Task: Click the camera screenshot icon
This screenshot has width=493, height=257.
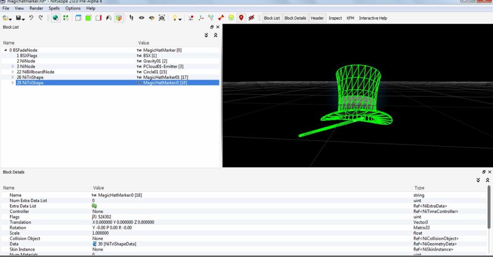Action: pyautogui.click(x=162, y=18)
